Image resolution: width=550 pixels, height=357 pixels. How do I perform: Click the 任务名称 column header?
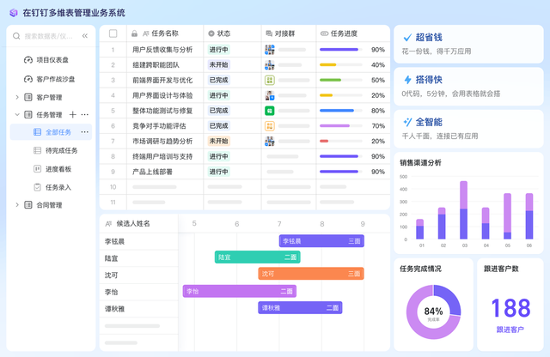(x=165, y=33)
